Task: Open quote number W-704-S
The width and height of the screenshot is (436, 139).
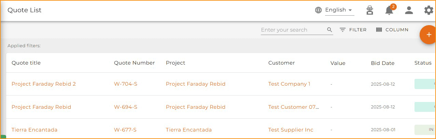Action: (x=126, y=84)
